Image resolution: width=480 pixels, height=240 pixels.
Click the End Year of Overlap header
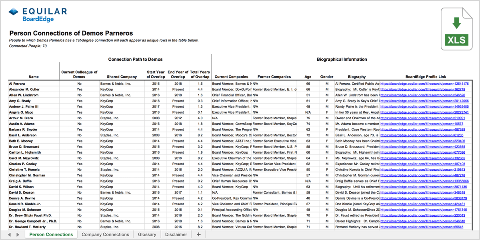coord(178,74)
